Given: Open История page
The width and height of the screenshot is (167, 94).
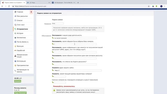Looking at the screenshot, I should [20, 33].
